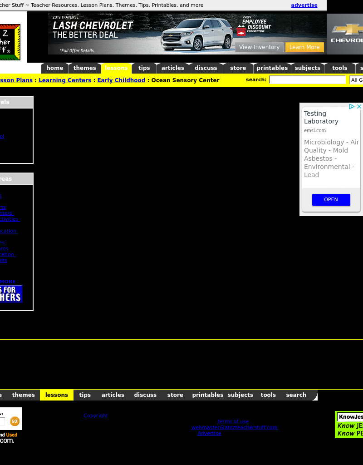This screenshot has height=465, width=363.
Task: Open store tab in top navigation
Action: [238, 68]
